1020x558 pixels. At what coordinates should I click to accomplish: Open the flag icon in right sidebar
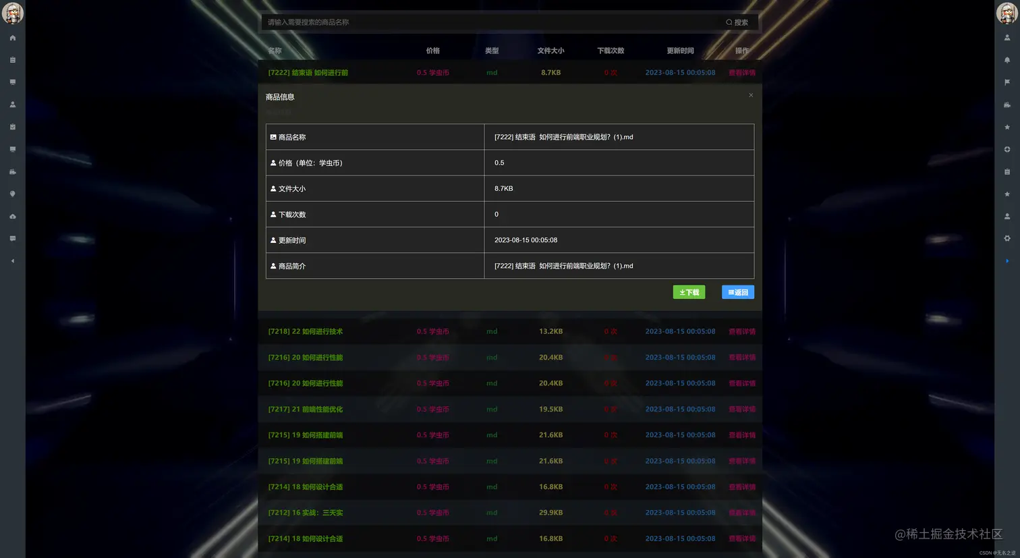(x=1007, y=82)
